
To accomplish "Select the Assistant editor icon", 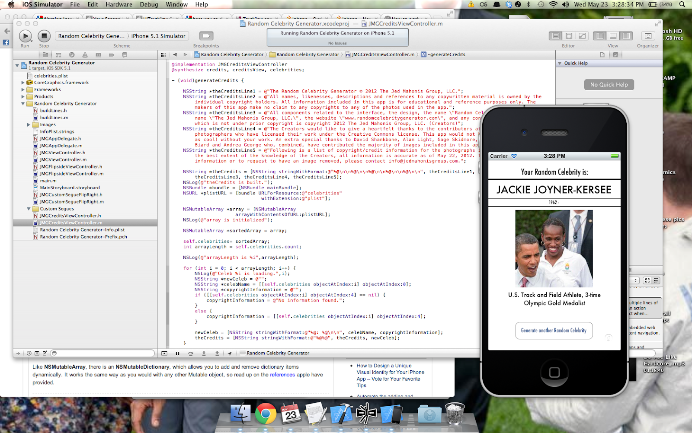I will coord(569,36).
